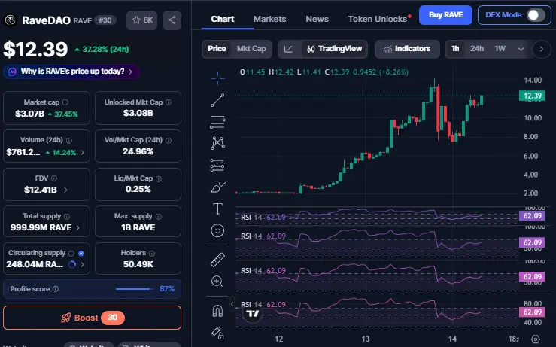The image size is (556, 347).
Task: Select Mkt Cap chart mode
Action: 251,49
